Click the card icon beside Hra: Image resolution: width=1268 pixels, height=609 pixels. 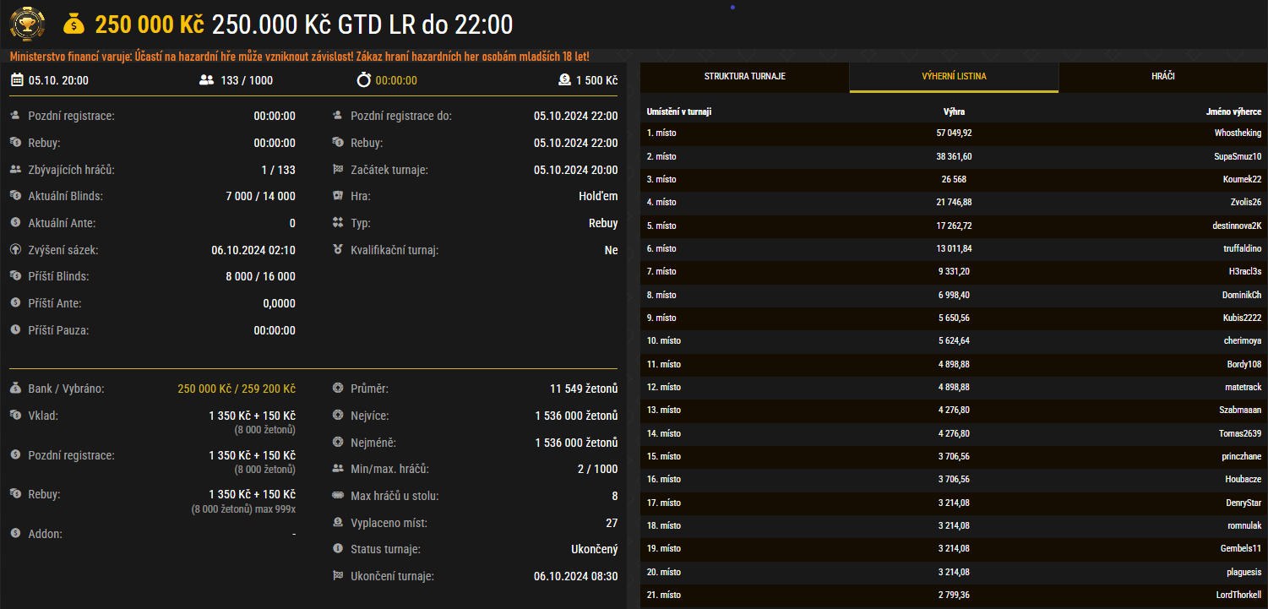pyautogui.click(x=338, y=196)
